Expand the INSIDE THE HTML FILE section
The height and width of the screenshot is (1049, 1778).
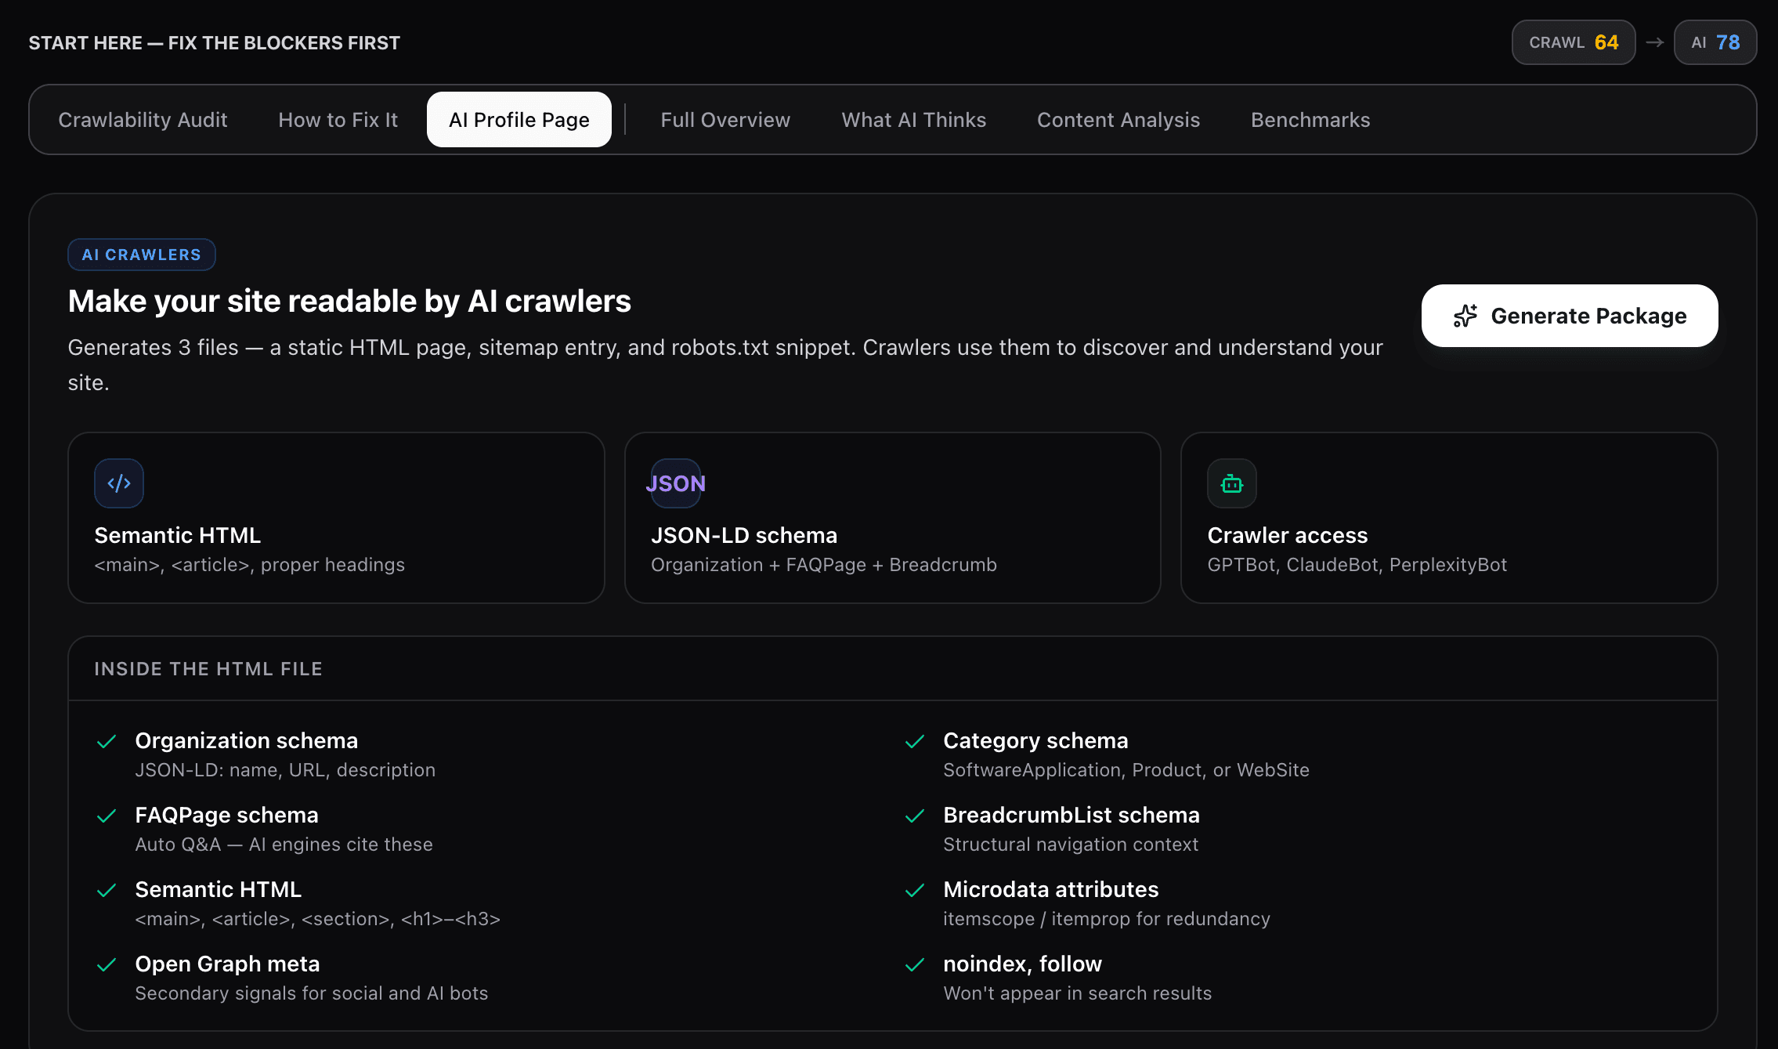coord(208,668)
